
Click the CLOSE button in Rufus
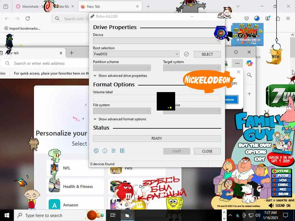pos(207,151)
